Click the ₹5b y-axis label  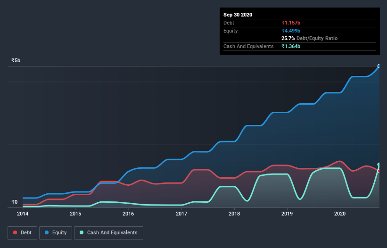click(16, 60)
